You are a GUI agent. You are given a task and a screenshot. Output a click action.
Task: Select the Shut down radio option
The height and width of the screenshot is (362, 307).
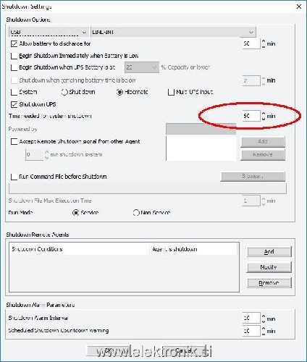coord(64,92)
